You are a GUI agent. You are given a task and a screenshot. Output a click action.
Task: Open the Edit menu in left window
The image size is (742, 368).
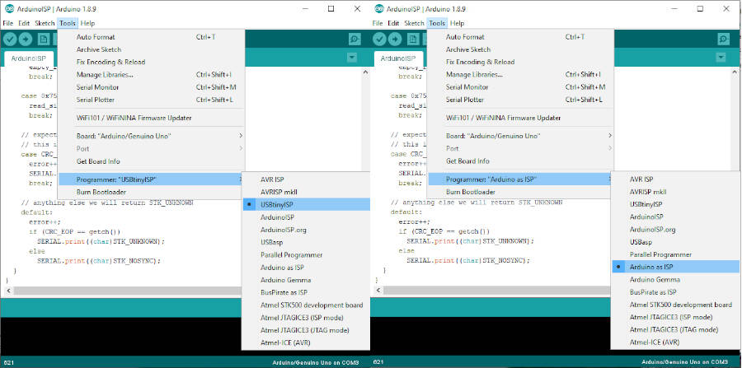pos(24,23)
